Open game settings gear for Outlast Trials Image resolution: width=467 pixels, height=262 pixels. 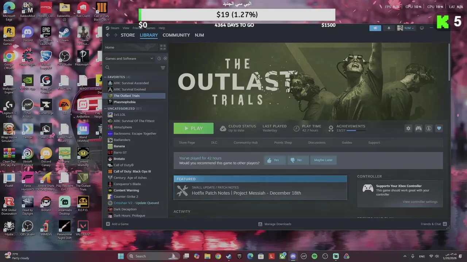coord(408,128)
